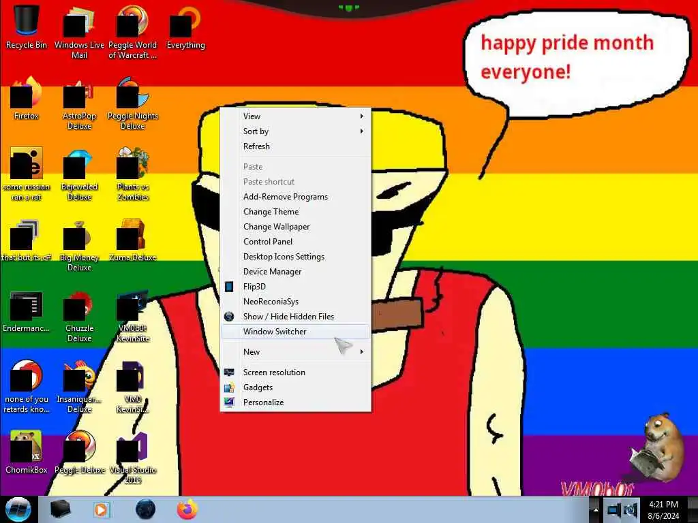Select Visual Studio 2015 desktop icon
The width and height of the screenshot is (698, 523).
[x=133, y=458]
